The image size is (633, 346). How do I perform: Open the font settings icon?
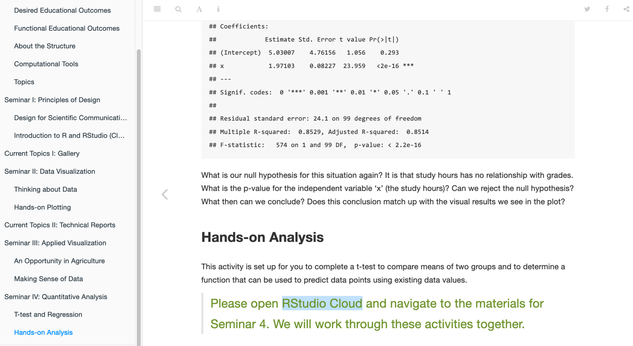199,9
